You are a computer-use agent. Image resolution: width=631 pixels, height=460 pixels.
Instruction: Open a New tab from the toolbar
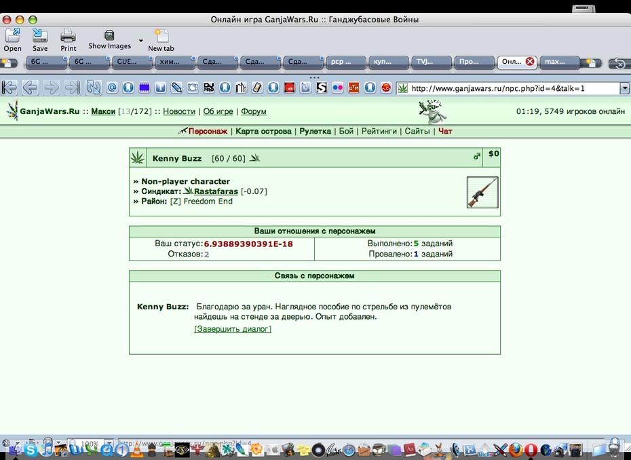pos(161,40)
